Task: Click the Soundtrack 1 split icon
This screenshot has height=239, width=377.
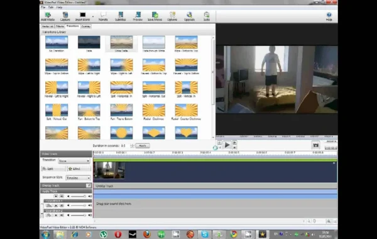Action: click(x=49, y=205)
